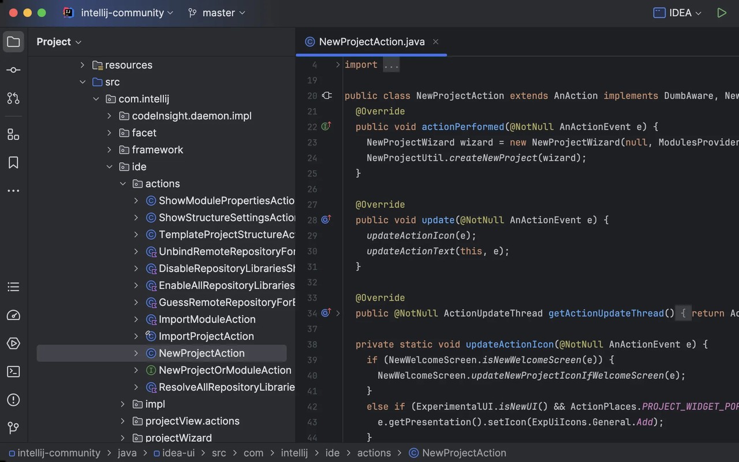Click line number 38 in the gutter
This screenshot has width=739, height=462.
coord(312,344)
